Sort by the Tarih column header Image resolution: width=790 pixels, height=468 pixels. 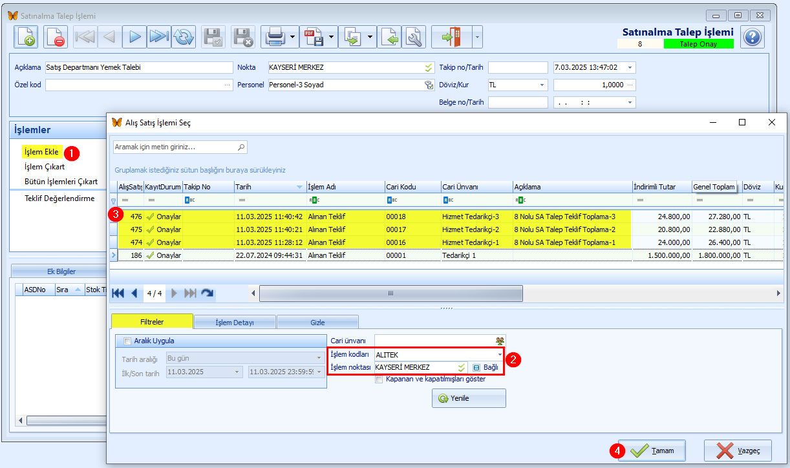pos(270,187)
